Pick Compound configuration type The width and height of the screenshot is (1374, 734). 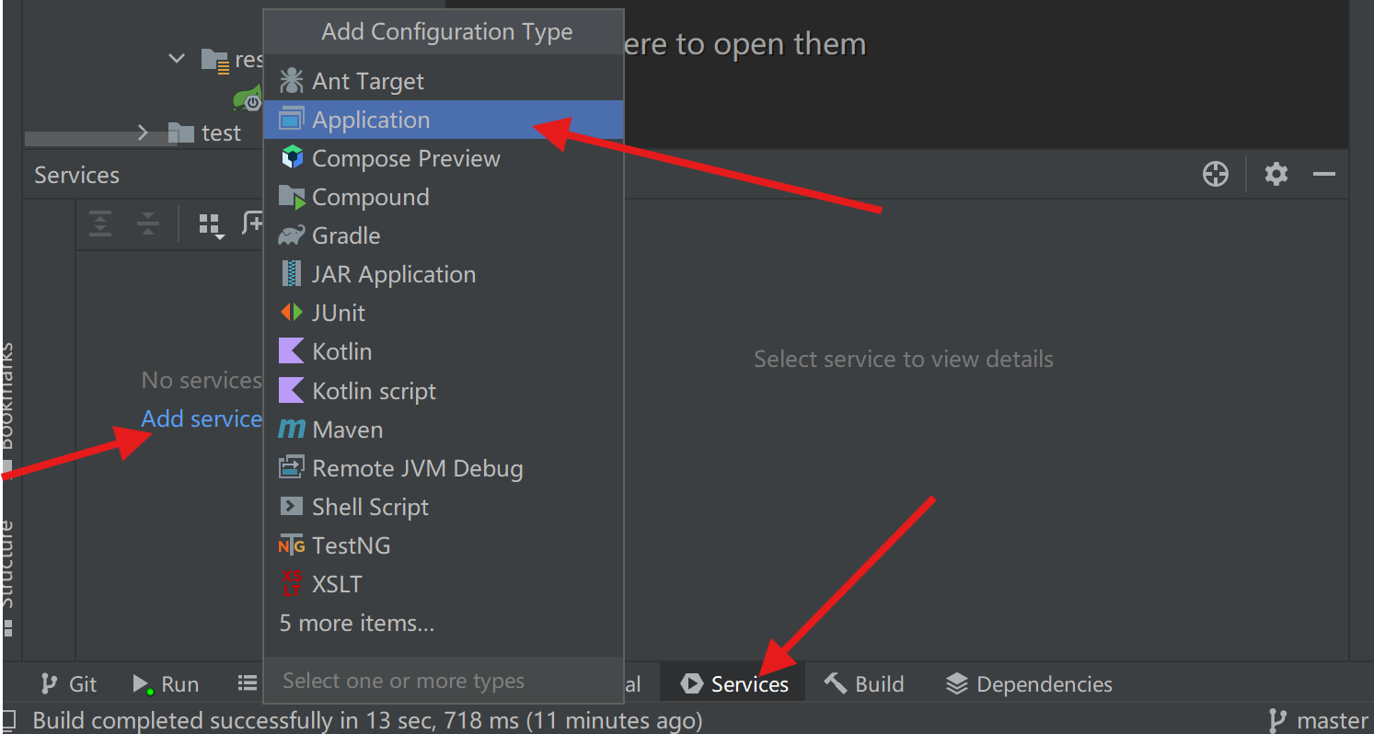pyautogui.click(x=444, y=197)
